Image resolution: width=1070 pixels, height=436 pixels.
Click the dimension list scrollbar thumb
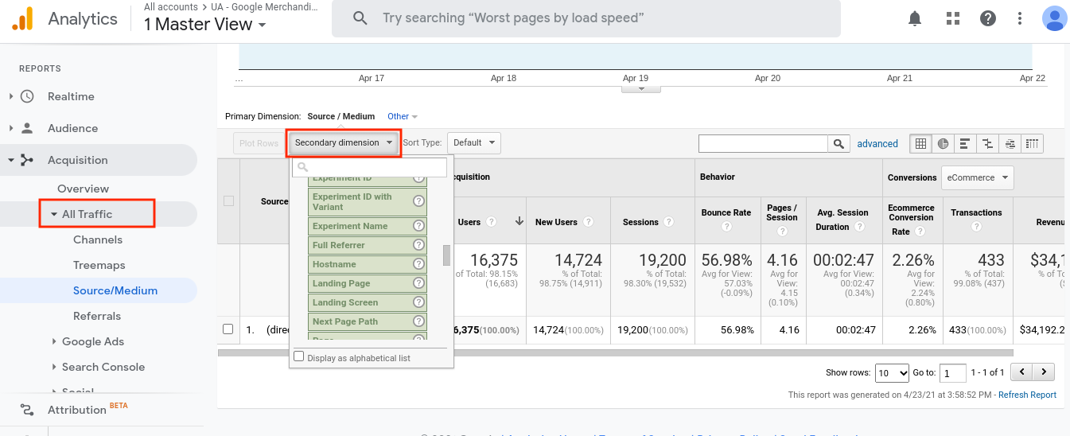446,255
